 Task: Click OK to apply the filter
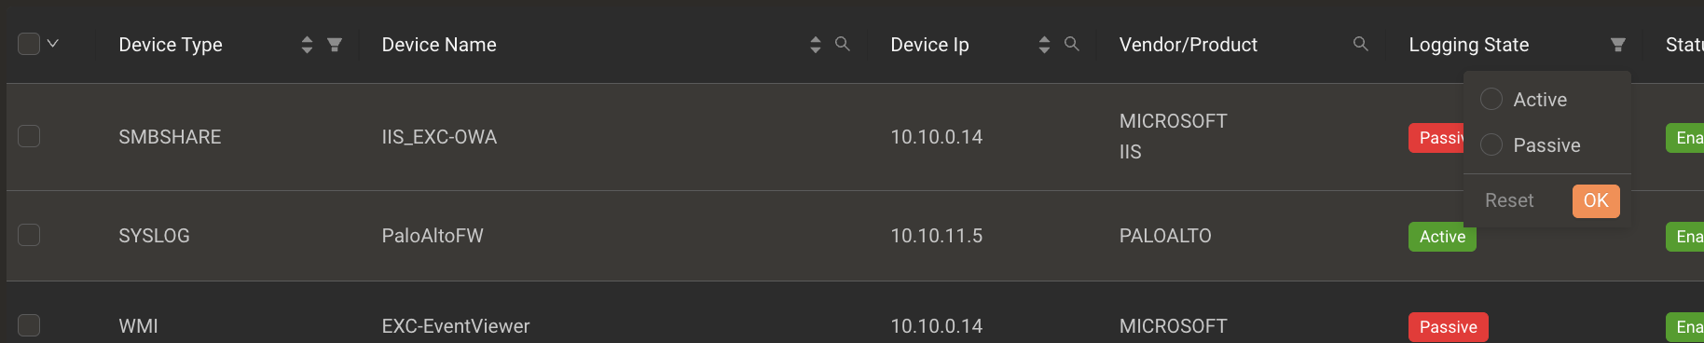(1596, 200)
